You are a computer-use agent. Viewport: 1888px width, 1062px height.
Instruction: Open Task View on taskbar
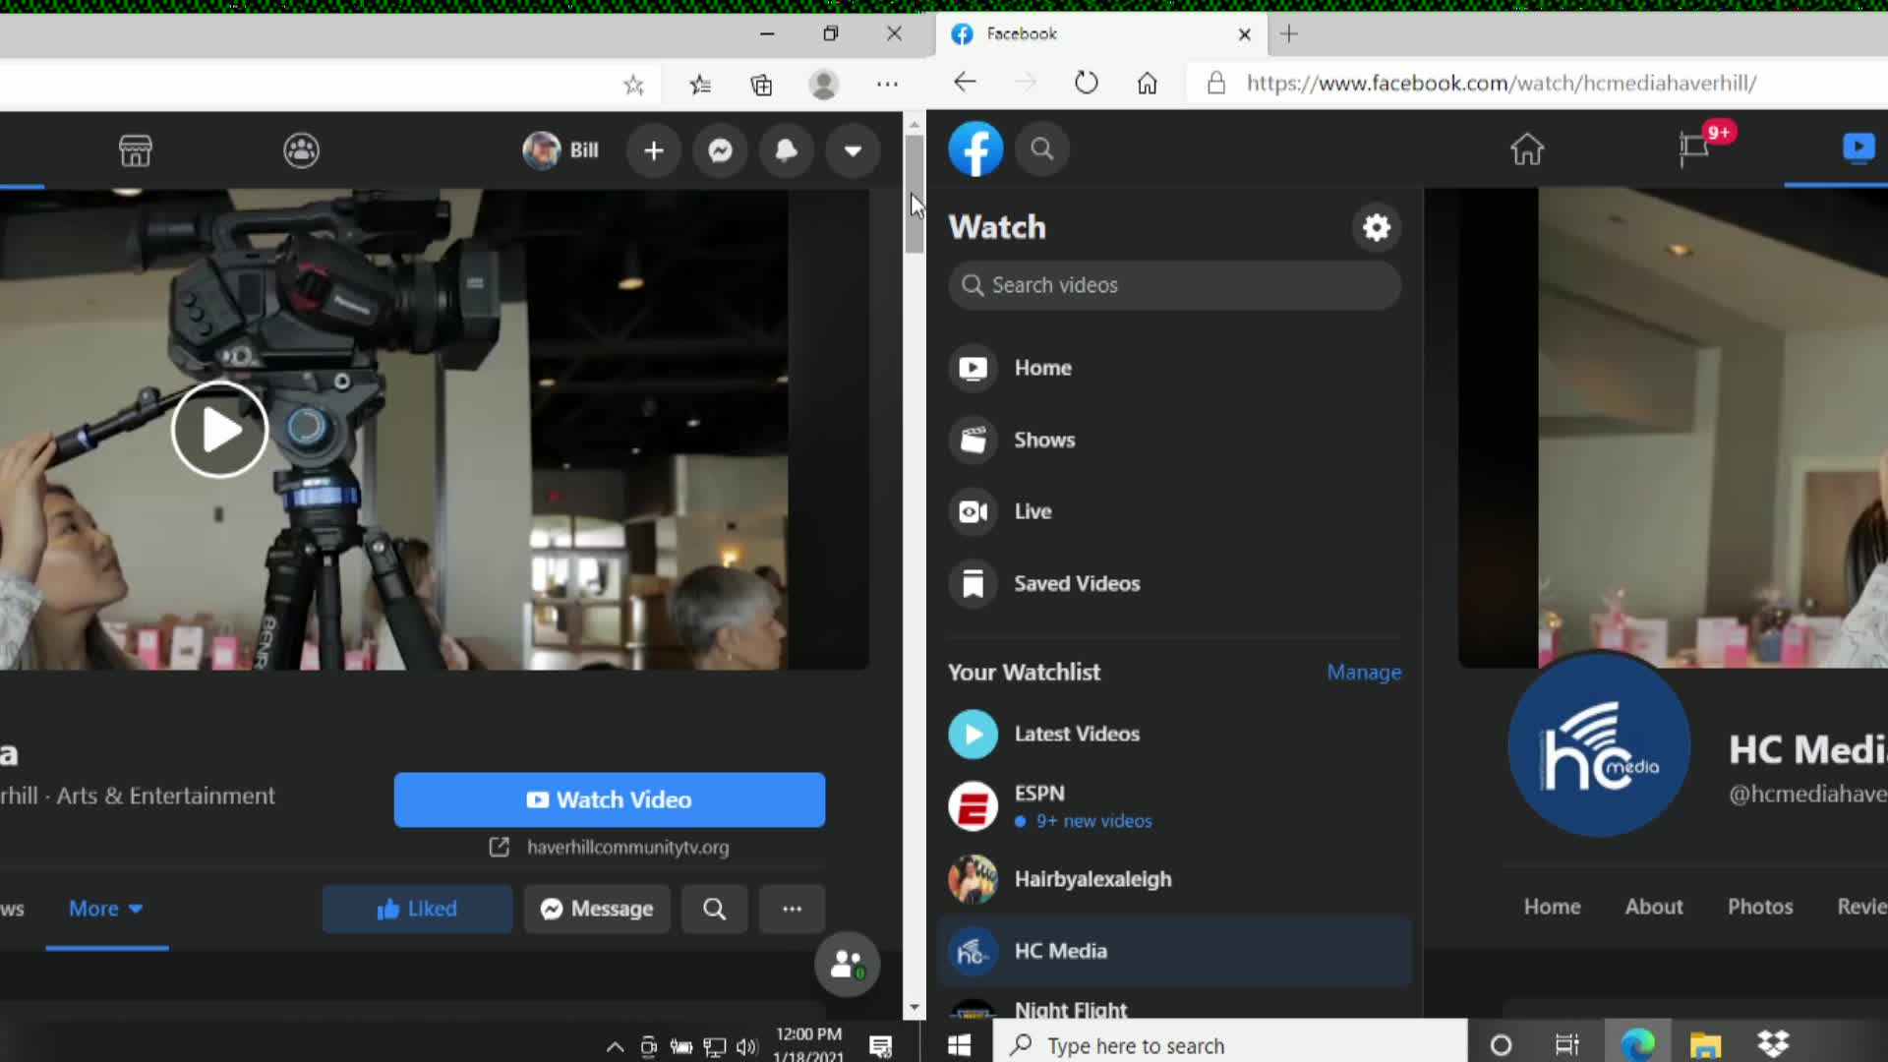(x=1567, y=1044)
